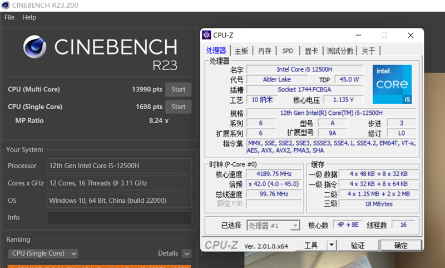The width and height of the screenshot is (445, 268).
Task: Click the Alder Lake code name value
Action: coord(276,79)
